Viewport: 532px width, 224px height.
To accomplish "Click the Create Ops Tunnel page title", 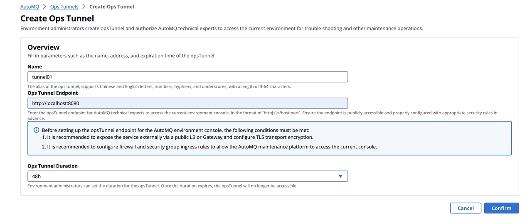I will (x=57, y=18).
